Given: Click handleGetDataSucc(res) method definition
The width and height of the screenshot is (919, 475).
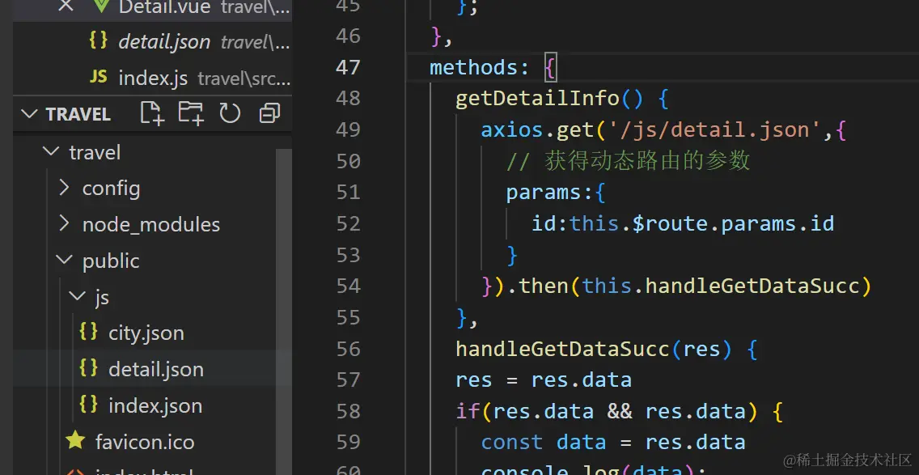Looking at the screenshot, I should click(x=594, y=349).
